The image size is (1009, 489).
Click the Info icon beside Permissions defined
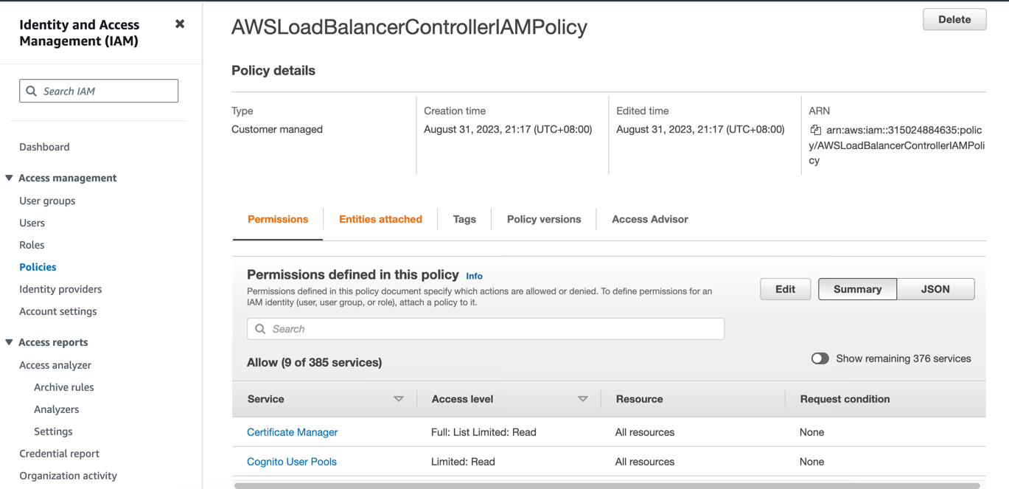[x=474, y=276]
